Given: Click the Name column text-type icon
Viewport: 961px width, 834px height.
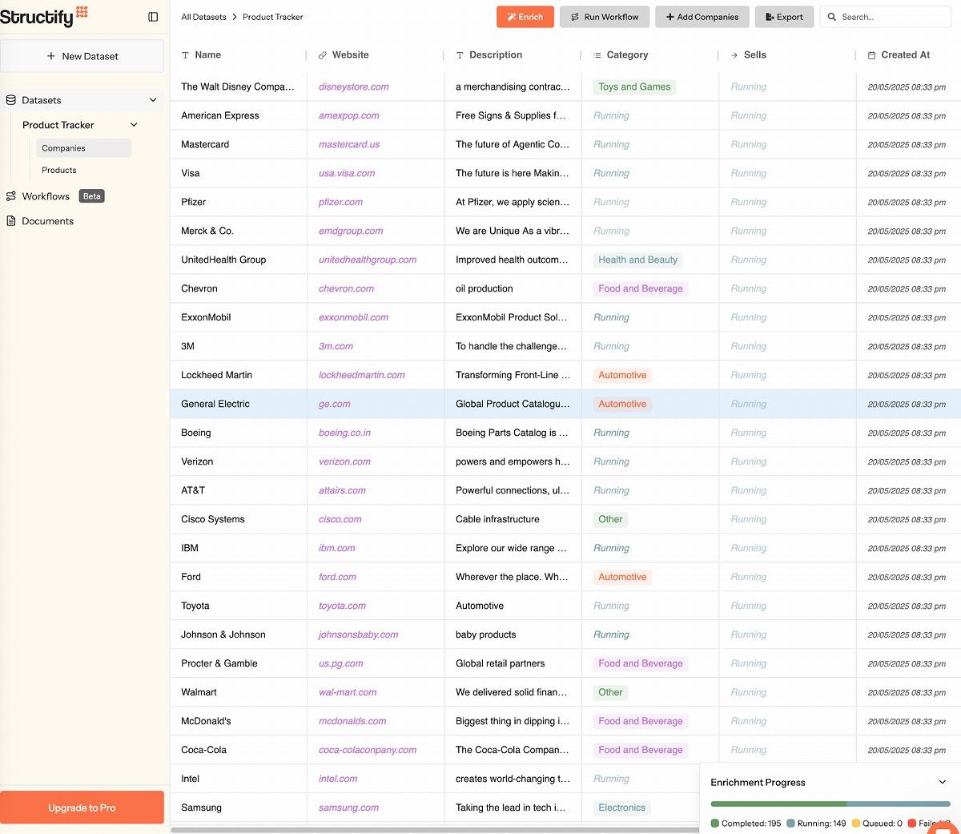Looking at the screenshot, I should click(x=186, y=55).
